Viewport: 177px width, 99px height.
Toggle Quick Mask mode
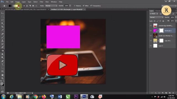pyautogui.click(x=2, y=88)
